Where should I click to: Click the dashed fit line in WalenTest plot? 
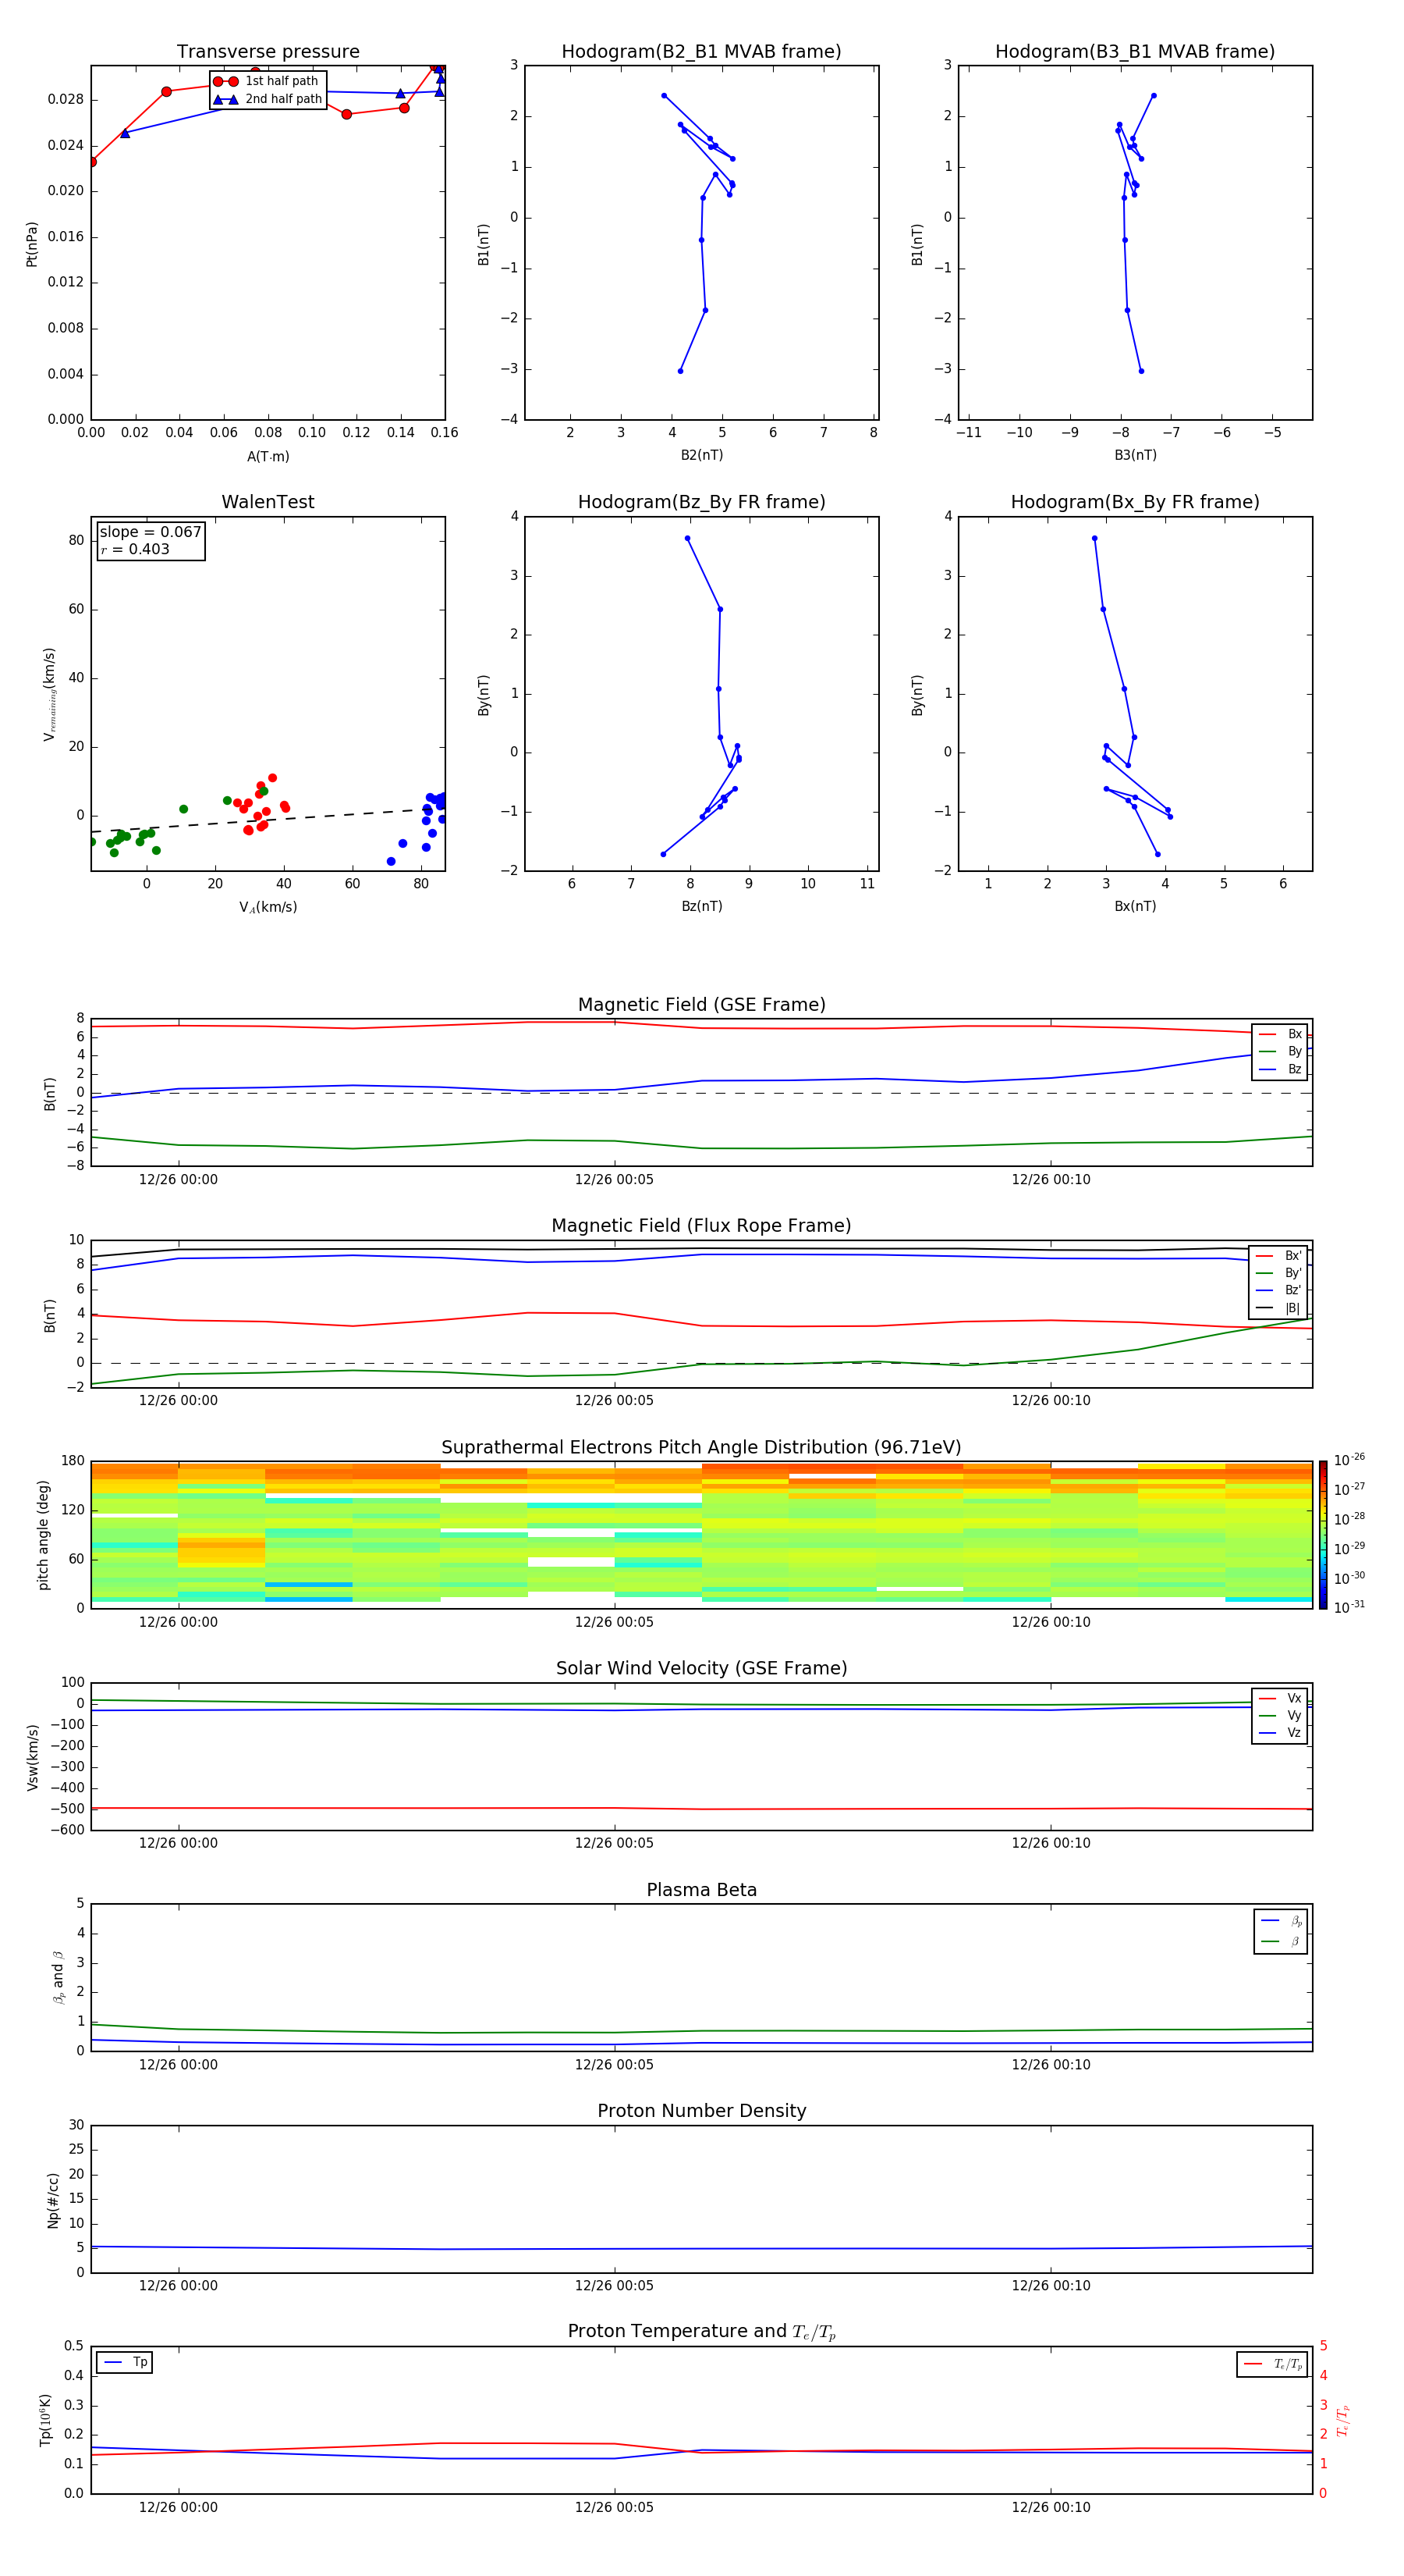pos(268,820)
